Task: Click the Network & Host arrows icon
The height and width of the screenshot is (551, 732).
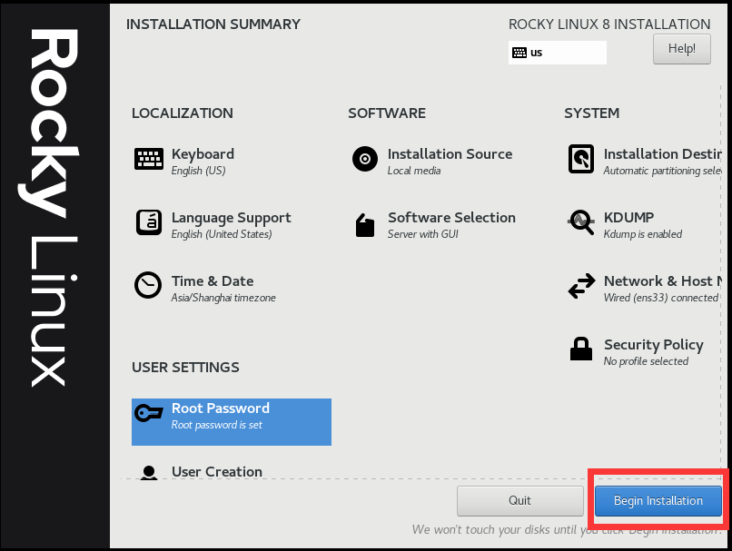Action: coord(581,286)
